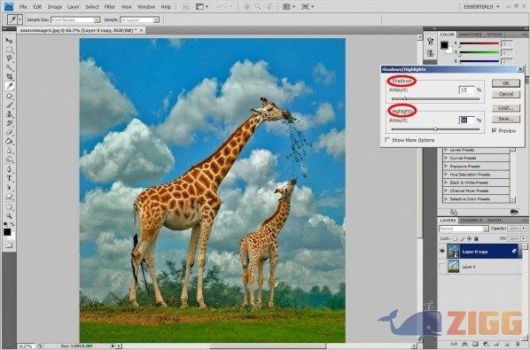Select the Clone Stamp tool
Screen dimensions: 530x350
click(9, 114)
